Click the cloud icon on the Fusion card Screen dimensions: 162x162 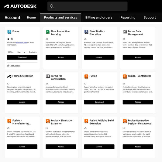85,84
